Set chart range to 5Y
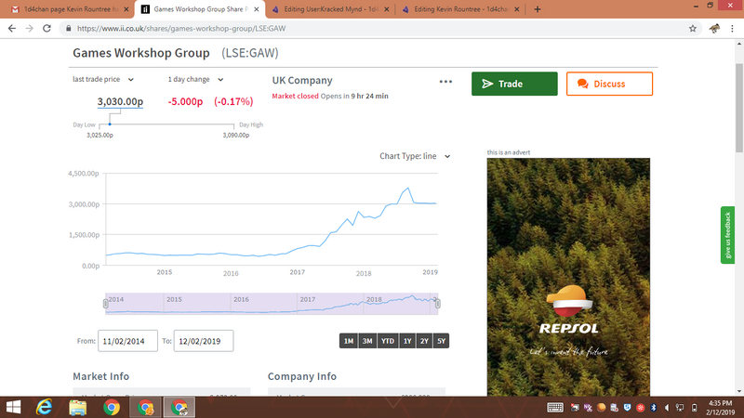This screenshot has height=418, width=744. pyautogui.click(x=441, y=341)
